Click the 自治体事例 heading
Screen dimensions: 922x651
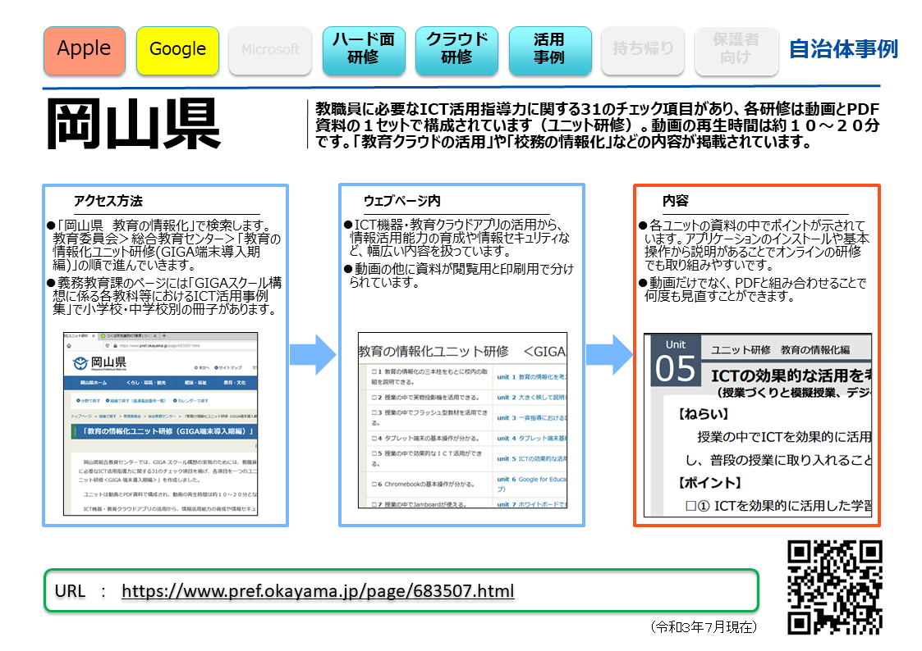point(843,48)
